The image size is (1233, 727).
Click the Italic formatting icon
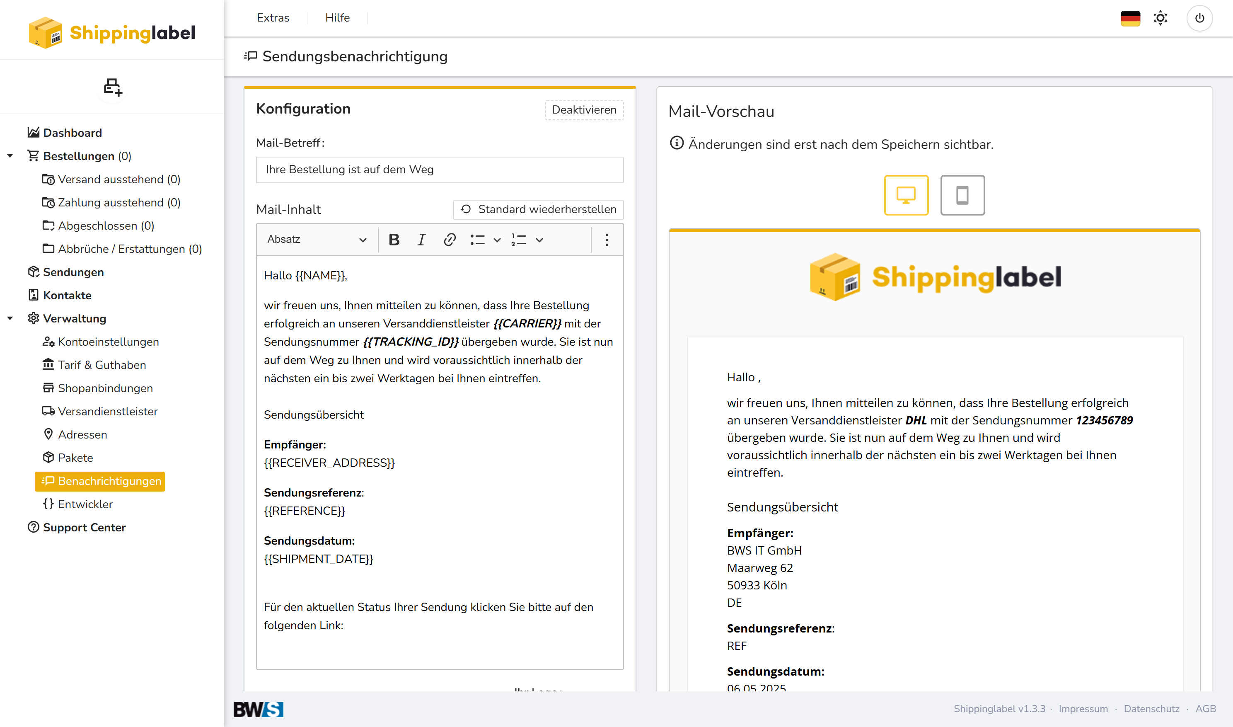[x=421, y=240]
